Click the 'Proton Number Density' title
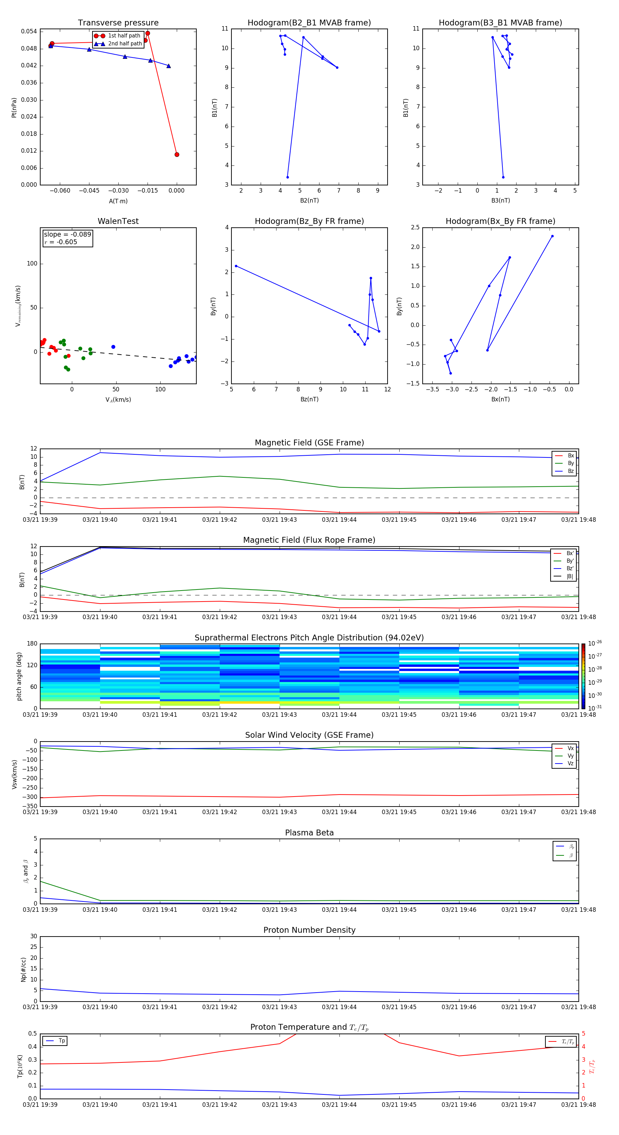This screenshot has height=1135, width=619. coord(309,930)
